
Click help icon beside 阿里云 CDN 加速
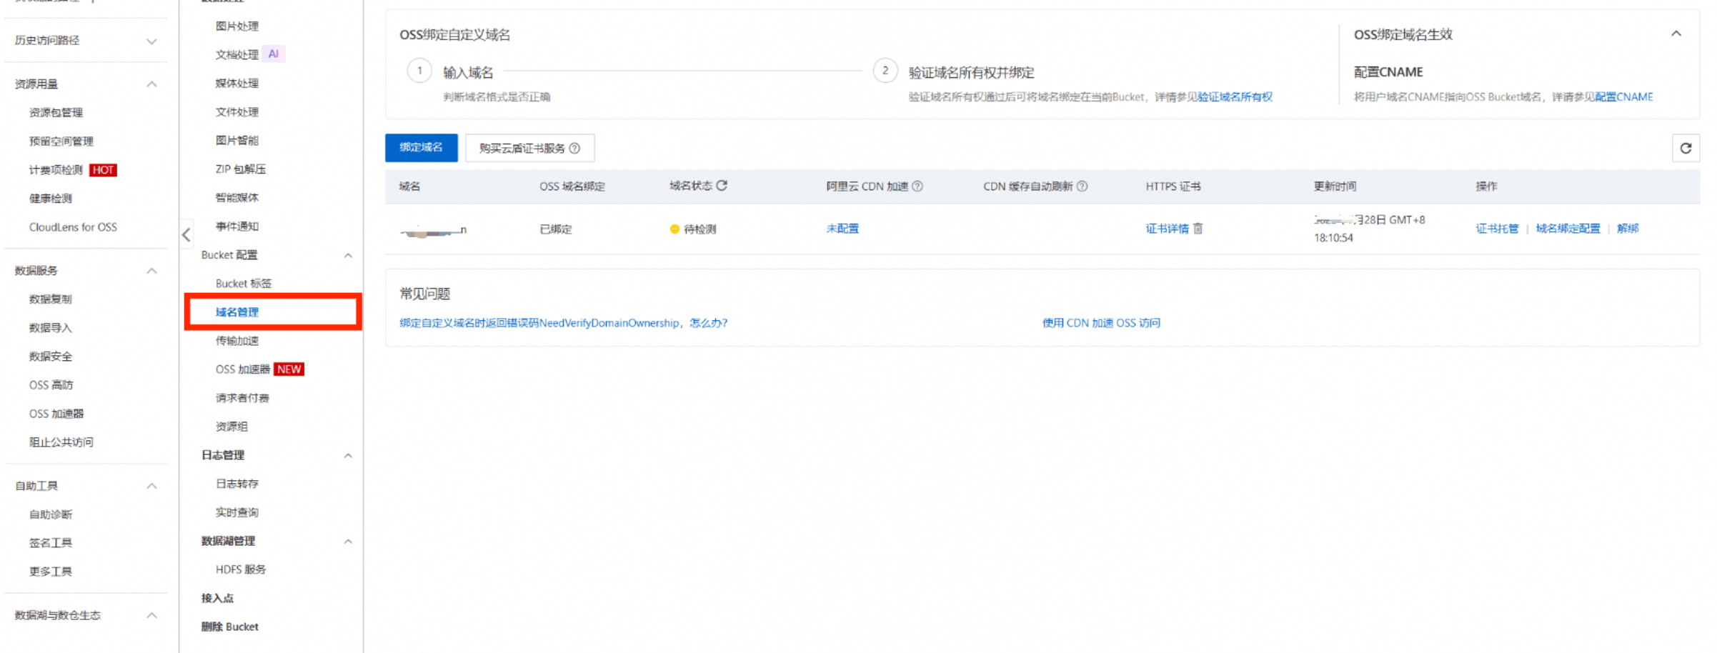click(917, 186)
